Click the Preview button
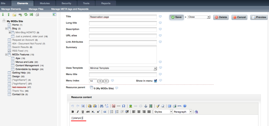This screenshot has height=126, width=269. [259, 17]
